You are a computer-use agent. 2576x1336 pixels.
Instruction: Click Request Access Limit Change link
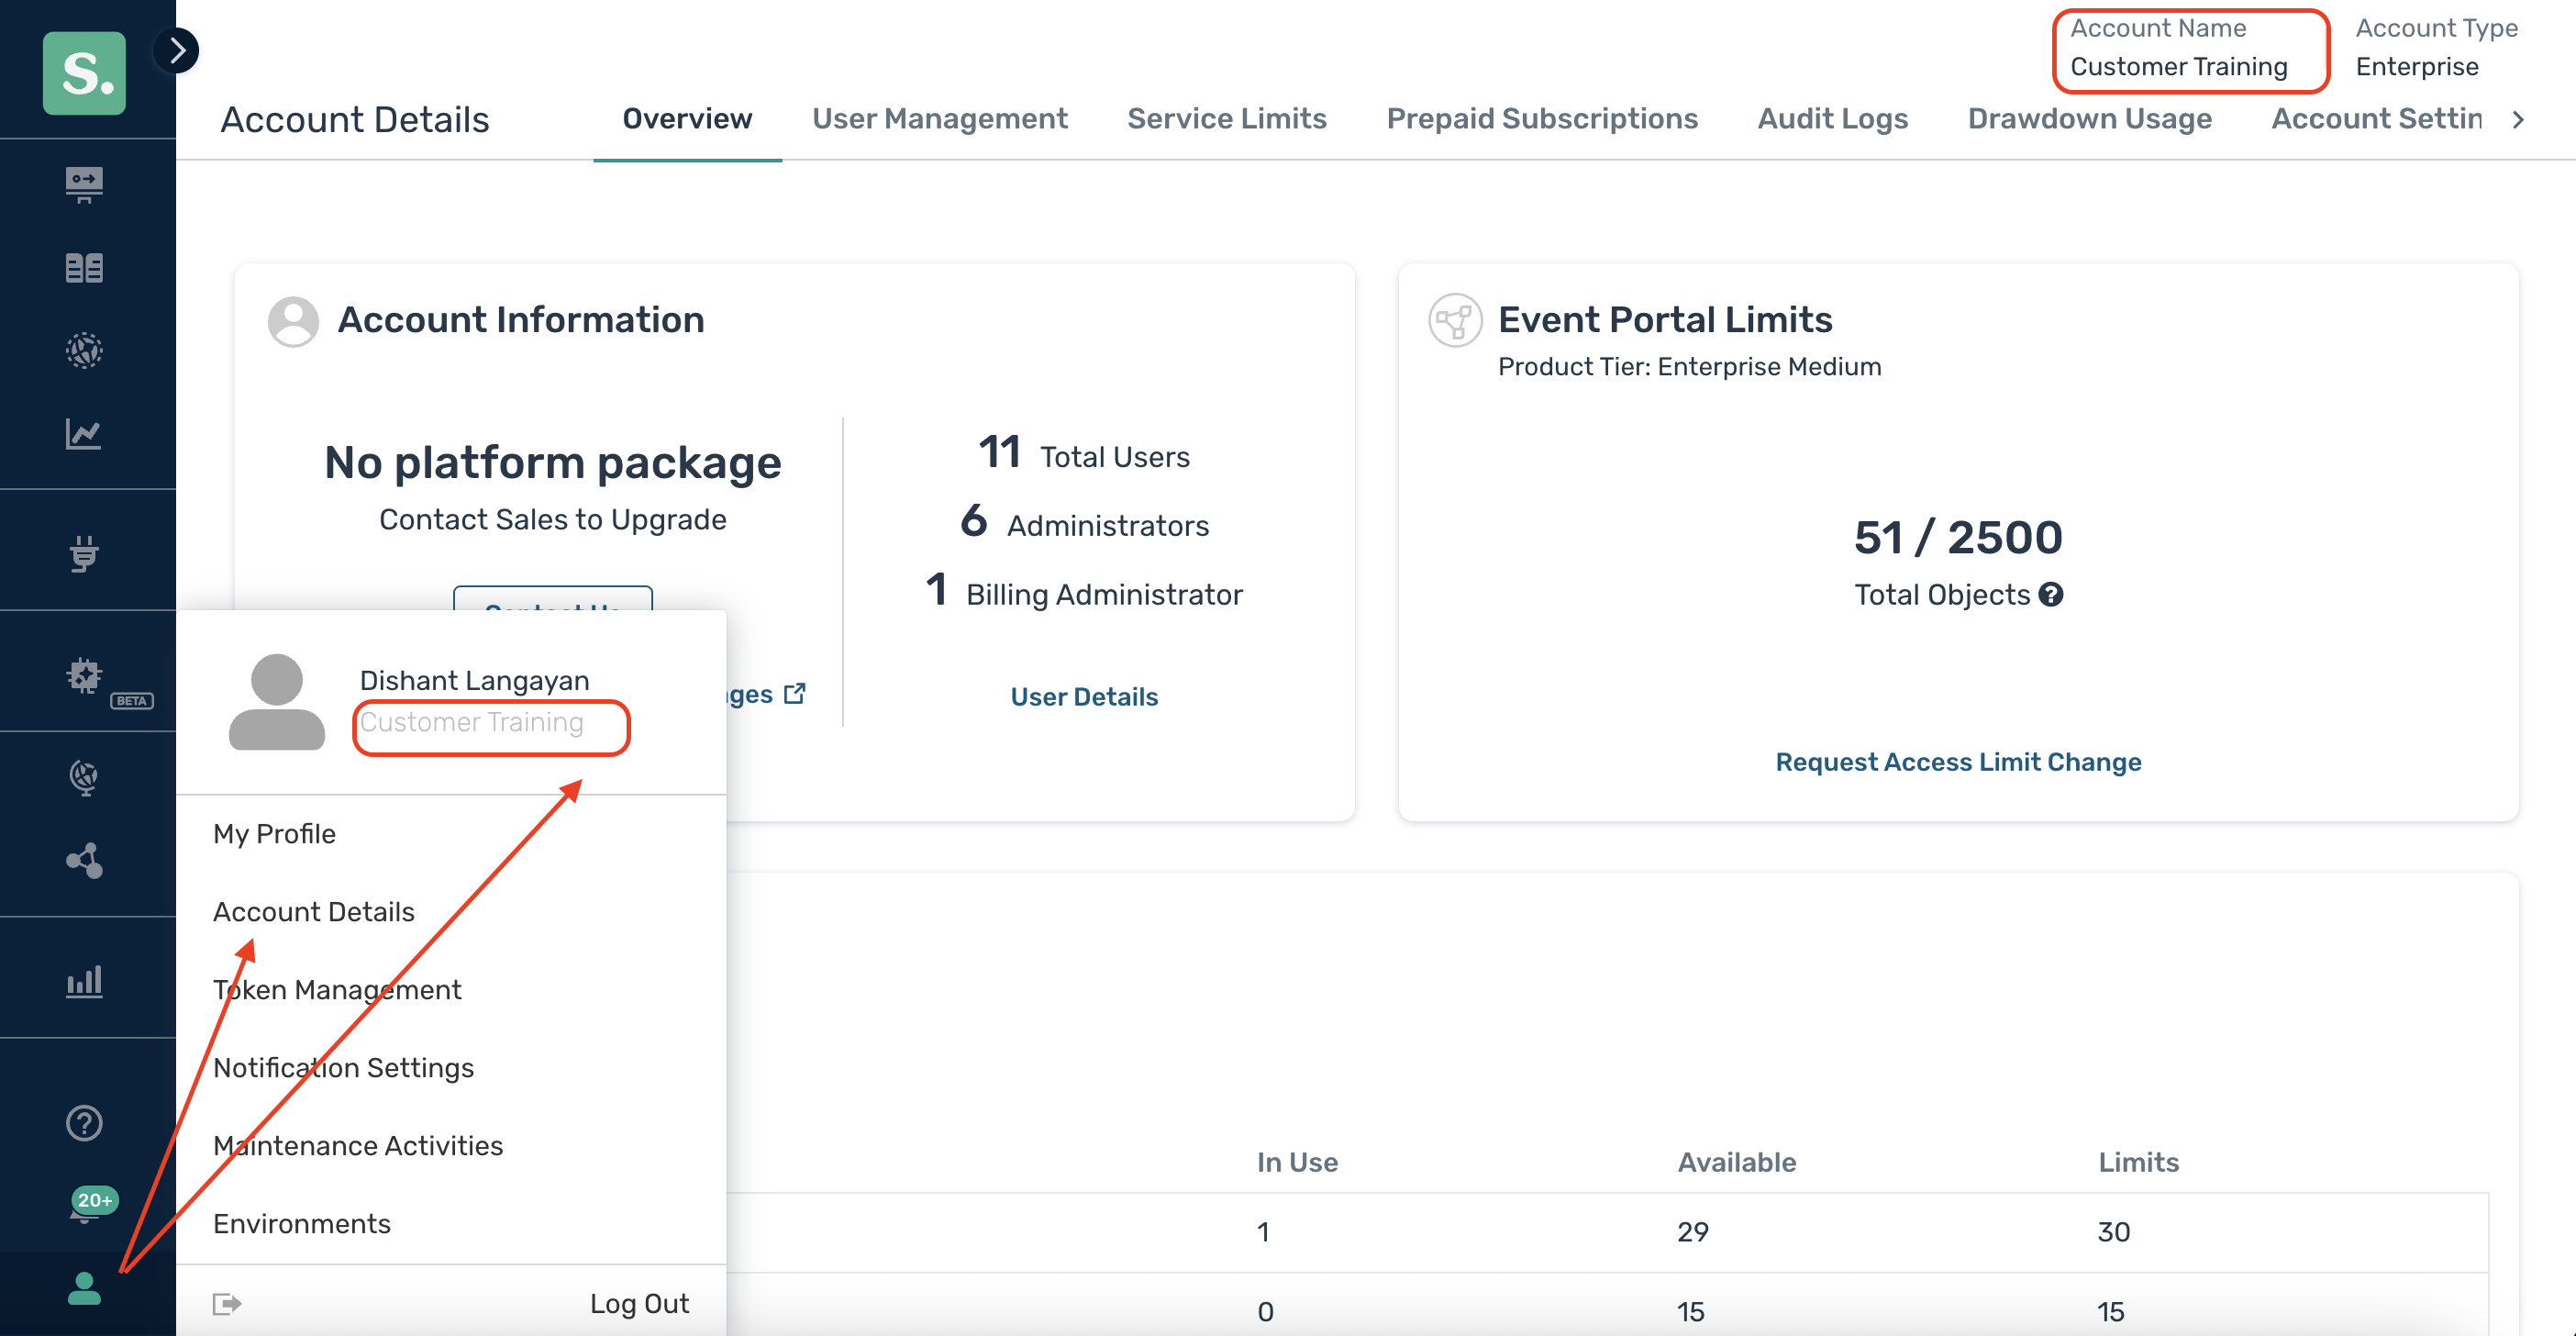pyautogui.click(x=1957, y=761)
